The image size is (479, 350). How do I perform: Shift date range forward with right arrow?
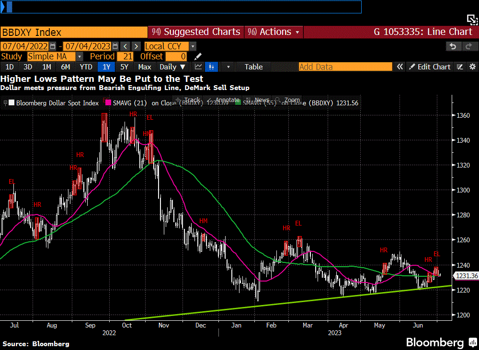pos(136,46)
